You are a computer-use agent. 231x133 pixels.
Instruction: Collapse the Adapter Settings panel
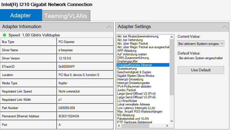[225, 27]
